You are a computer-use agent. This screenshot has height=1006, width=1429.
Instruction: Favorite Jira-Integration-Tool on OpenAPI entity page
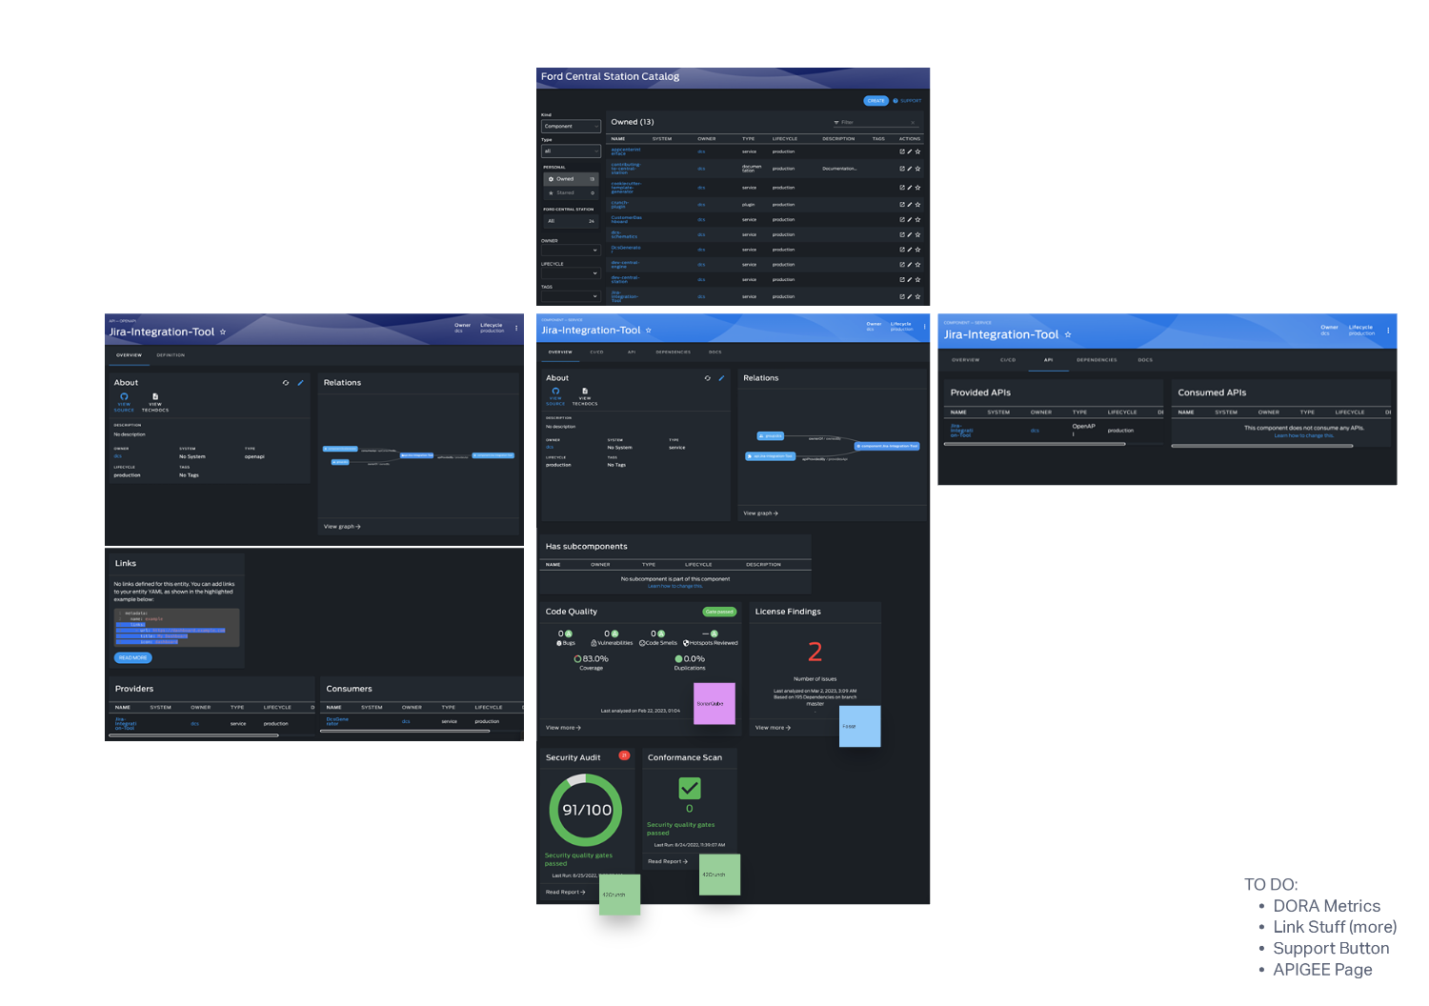pyautogui.click(x=223, y=332)
